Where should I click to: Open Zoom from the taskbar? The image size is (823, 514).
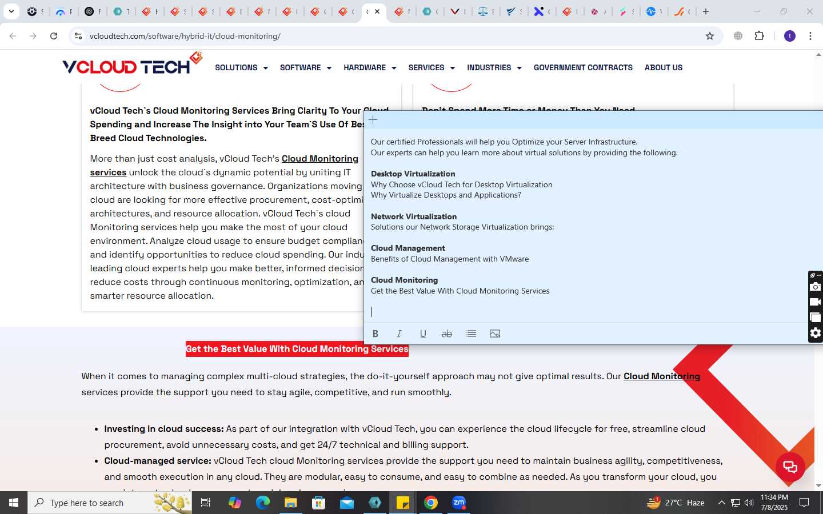[459, 503]
